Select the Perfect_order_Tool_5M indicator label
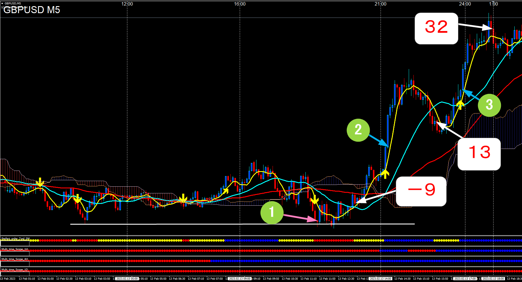Screen dimensions: 522x282 click(16, 239)
